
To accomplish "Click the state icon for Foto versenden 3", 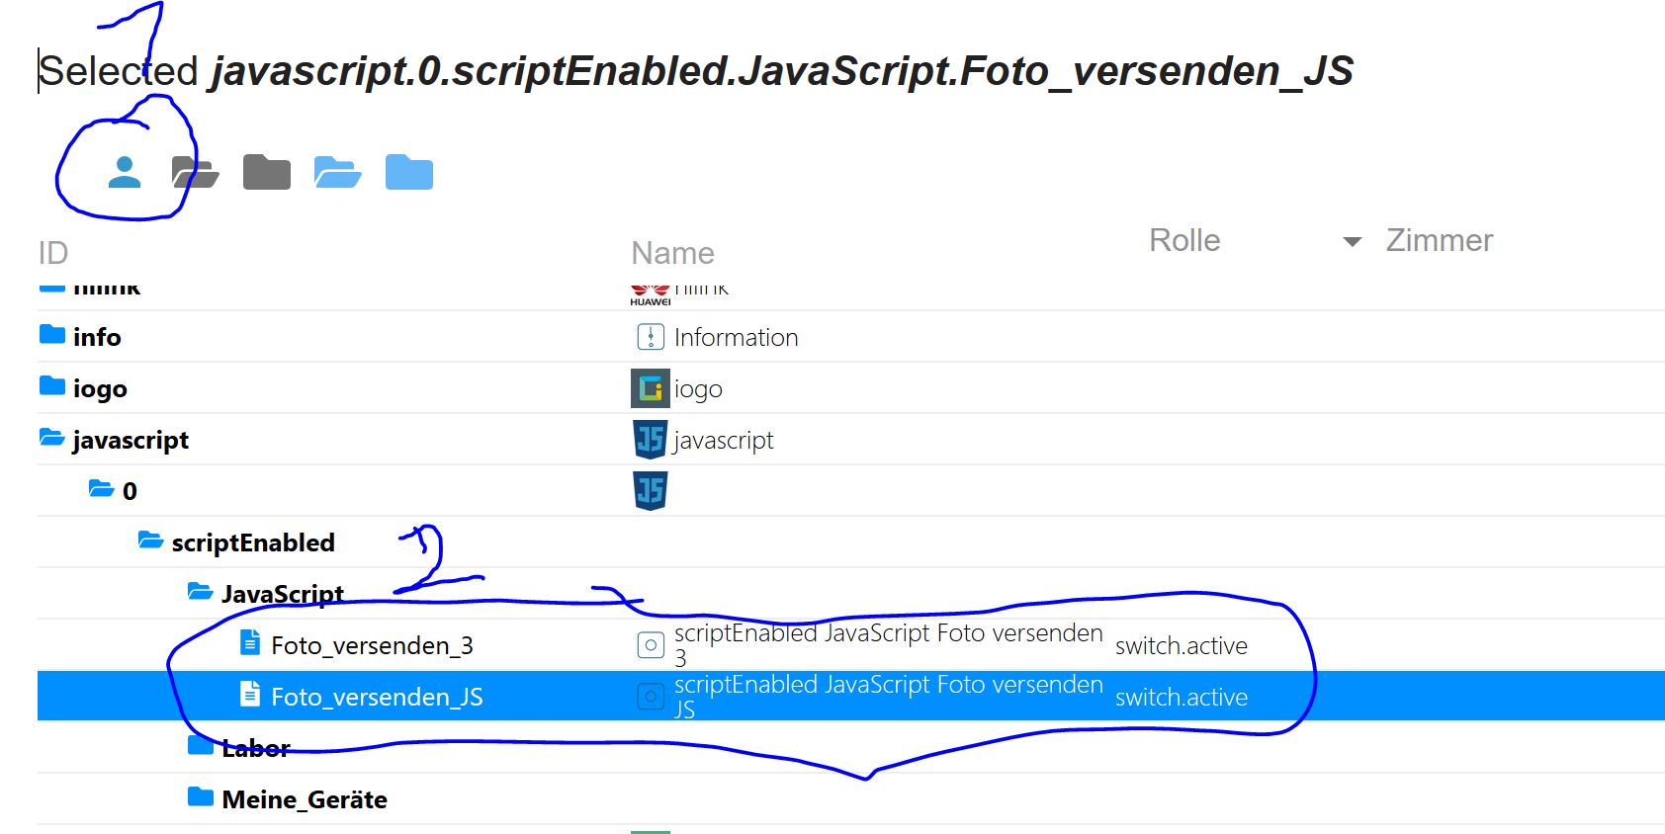I will click(650, 645).
